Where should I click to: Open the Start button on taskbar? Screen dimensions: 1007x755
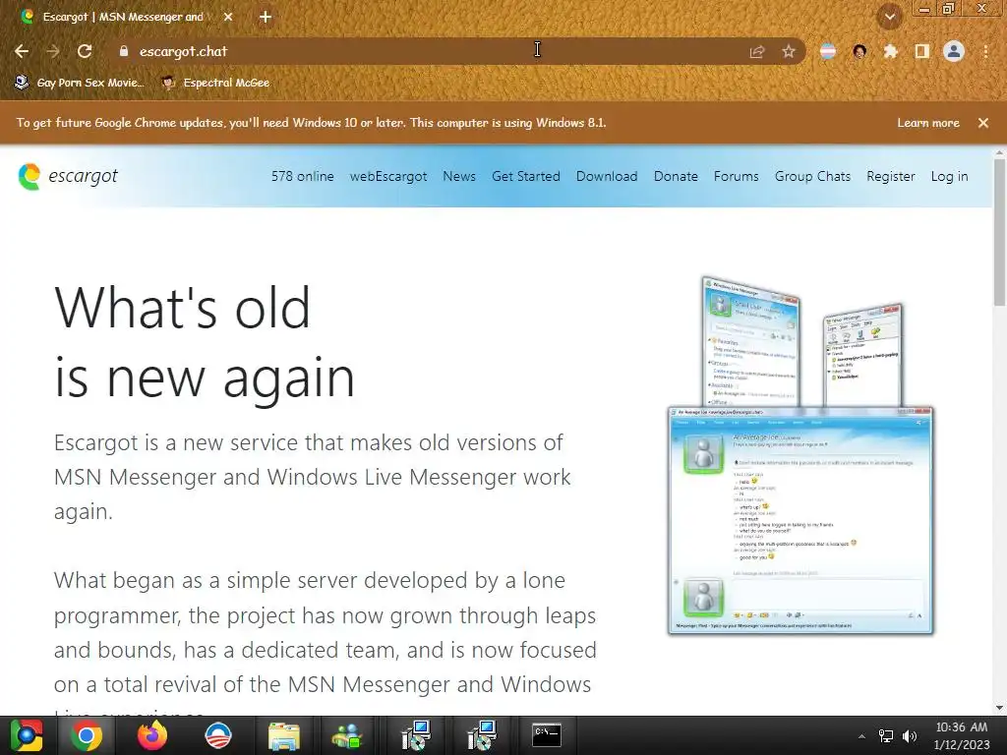click(27, 735)
